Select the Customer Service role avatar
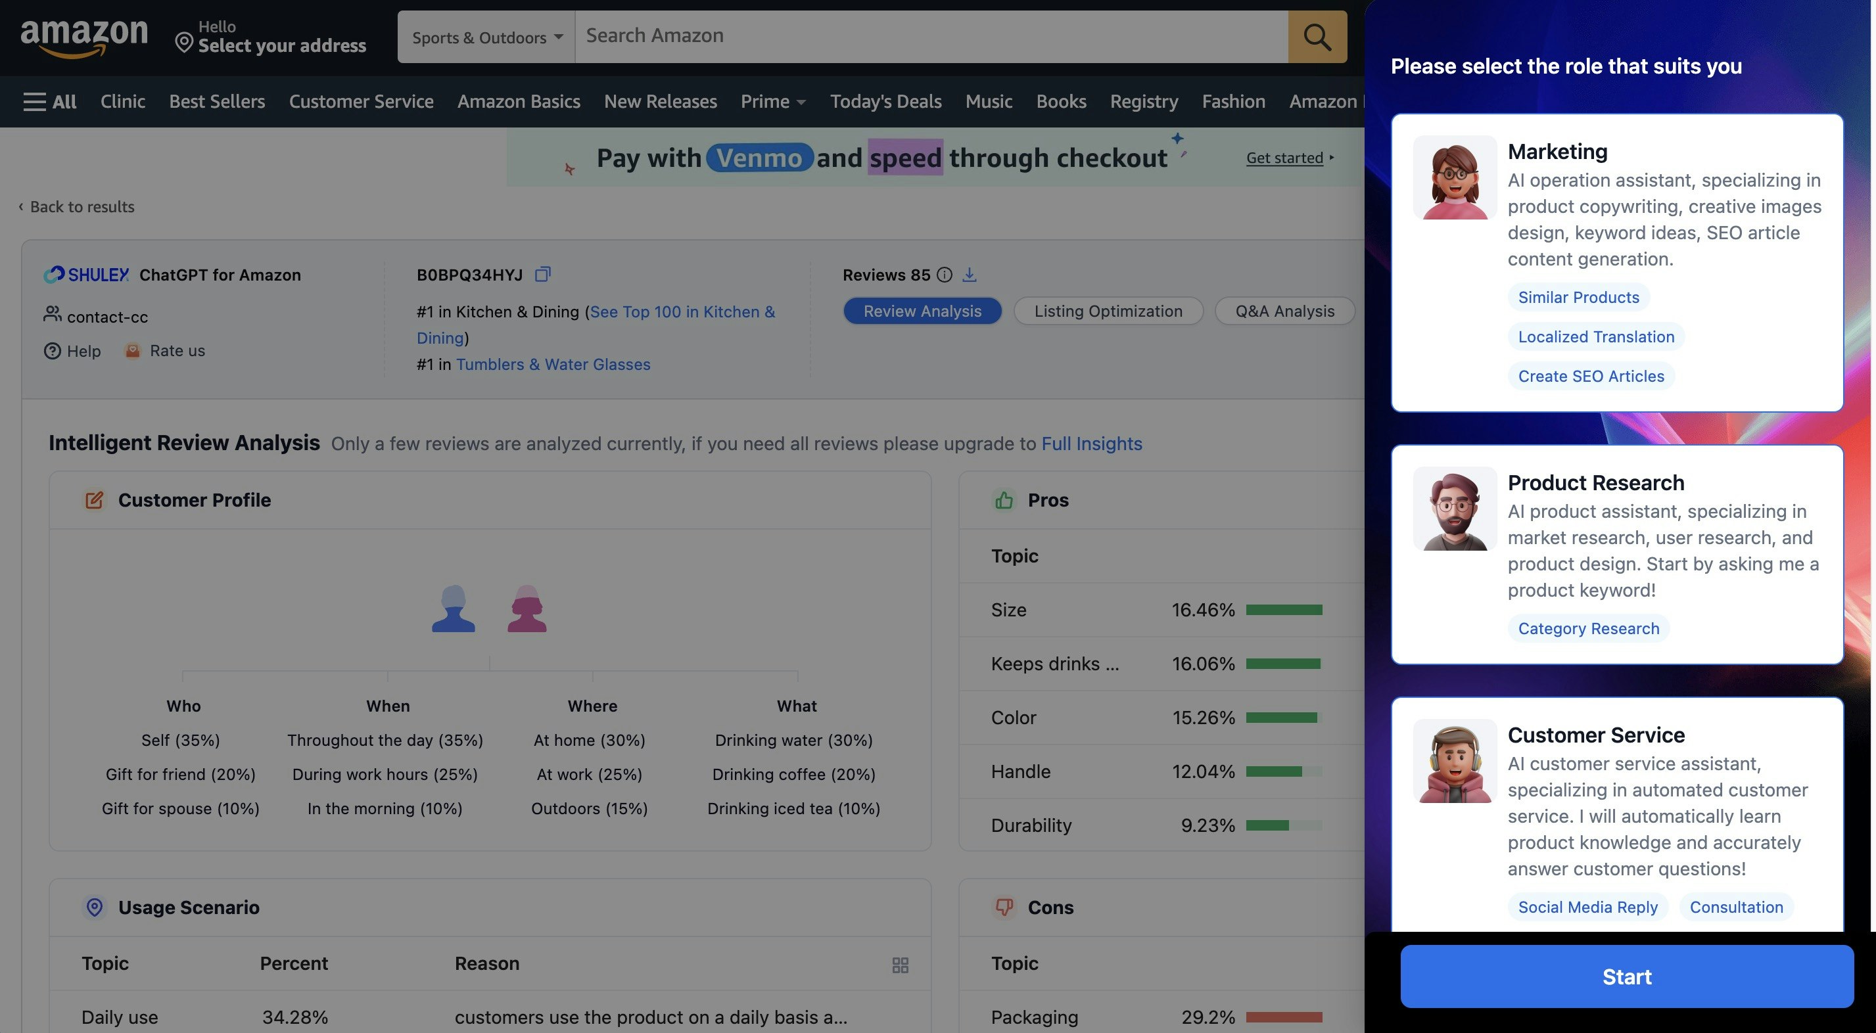The width and height of the screenshot is (1876, 1033). [1455, 761]
